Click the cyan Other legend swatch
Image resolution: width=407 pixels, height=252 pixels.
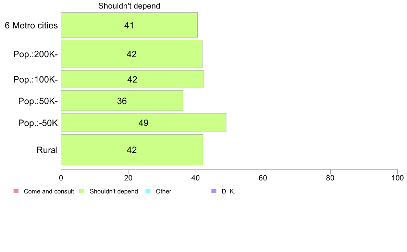[x=148, y=191]
